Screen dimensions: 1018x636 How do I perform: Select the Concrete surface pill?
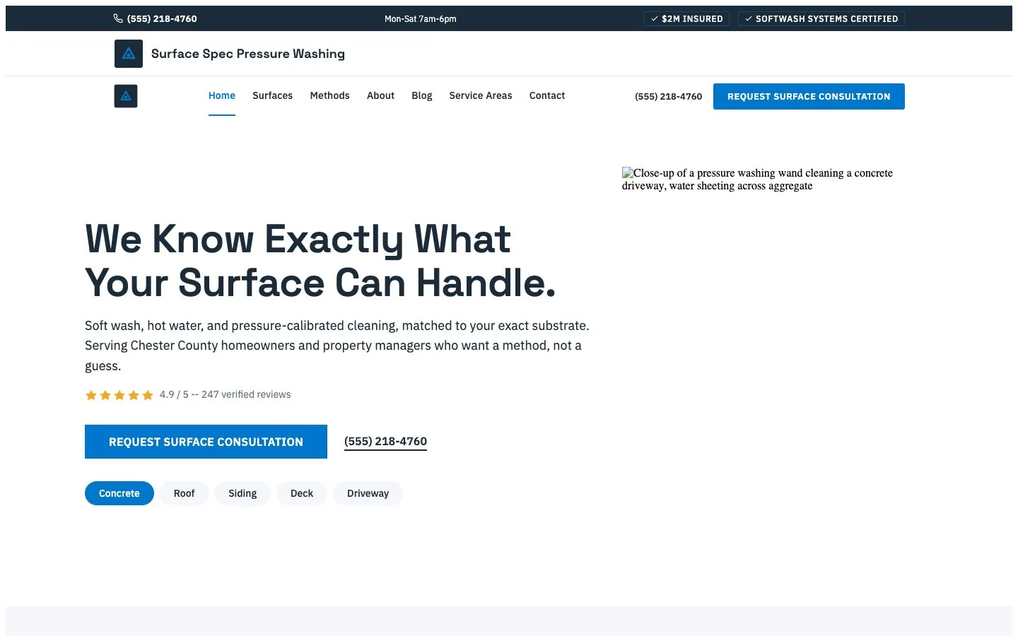click(x=119, y=493)
